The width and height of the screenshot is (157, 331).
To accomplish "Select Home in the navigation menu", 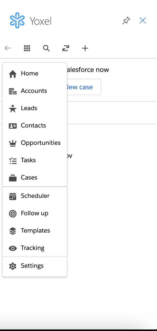I will pos(30,73).
